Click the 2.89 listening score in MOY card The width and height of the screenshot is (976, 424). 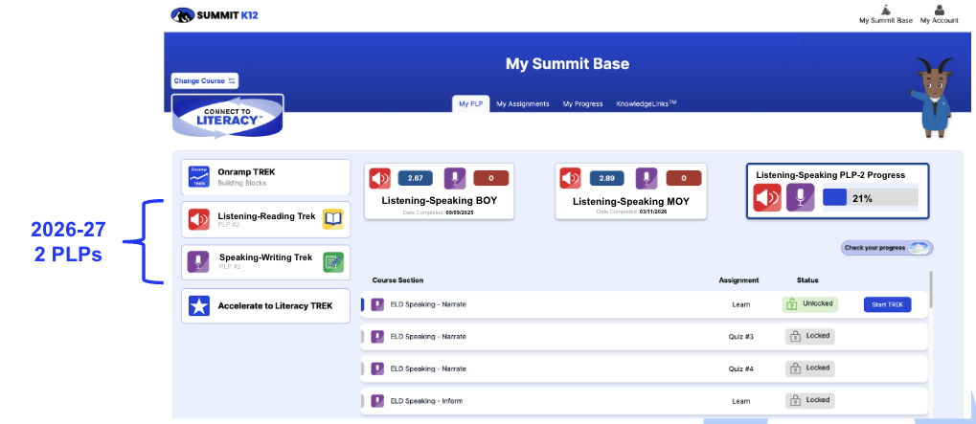click(x=607, y=178)
